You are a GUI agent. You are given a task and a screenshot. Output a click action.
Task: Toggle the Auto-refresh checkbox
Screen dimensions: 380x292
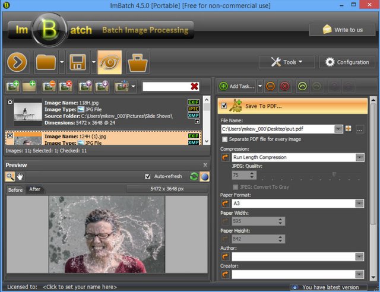tap(148, 176)
